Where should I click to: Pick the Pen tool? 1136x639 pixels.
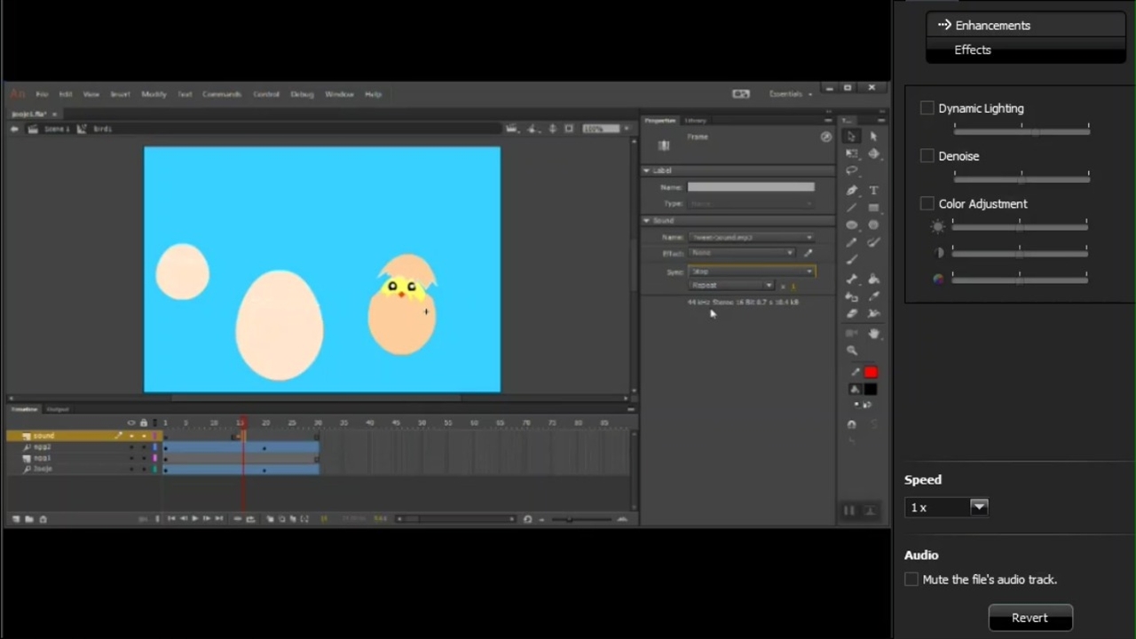[852, 190]
